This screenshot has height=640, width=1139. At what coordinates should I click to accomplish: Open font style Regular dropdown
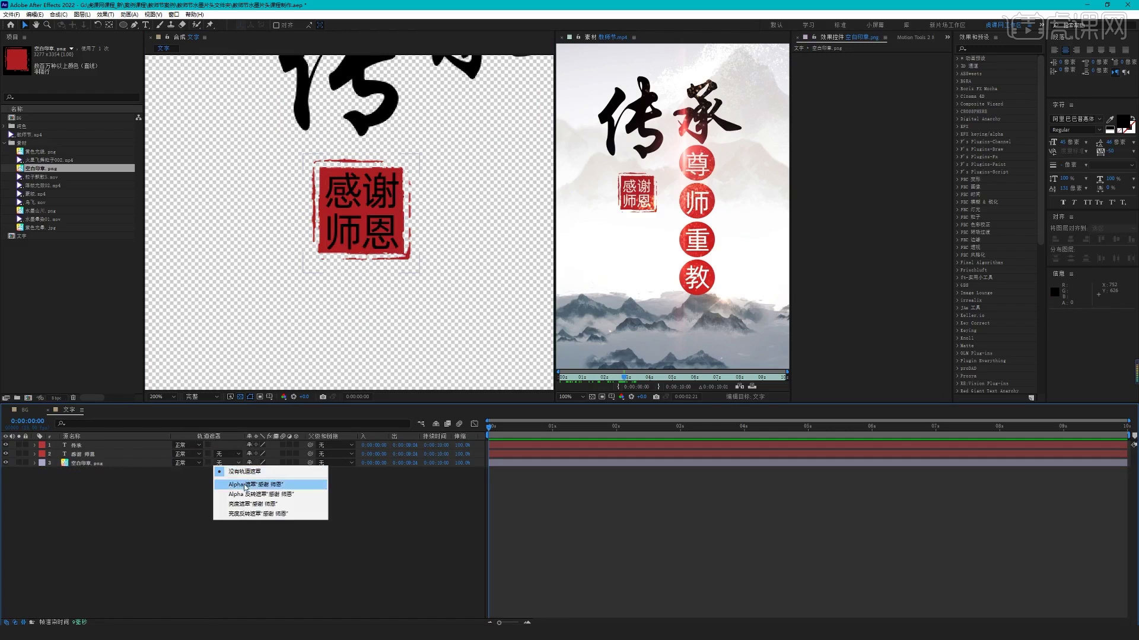pyautogui.click(x=1076, y=130)
